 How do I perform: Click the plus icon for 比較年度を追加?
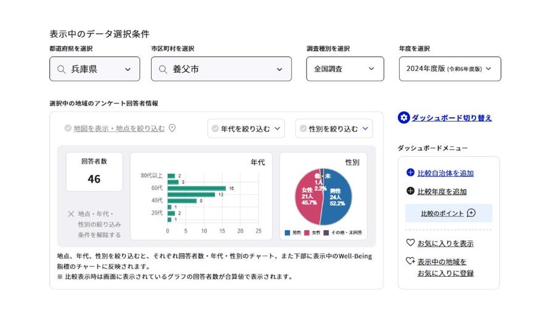click(411, 191)
